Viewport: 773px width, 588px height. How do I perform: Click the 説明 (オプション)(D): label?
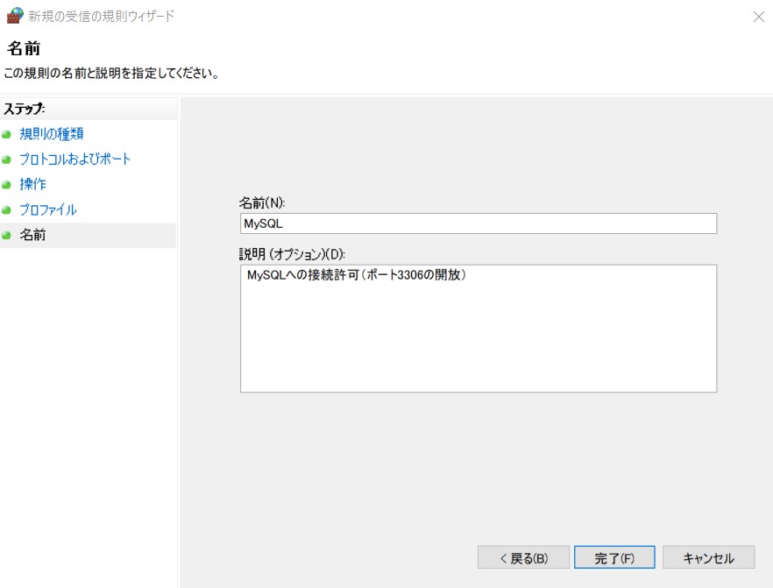(x=292, y=254)
